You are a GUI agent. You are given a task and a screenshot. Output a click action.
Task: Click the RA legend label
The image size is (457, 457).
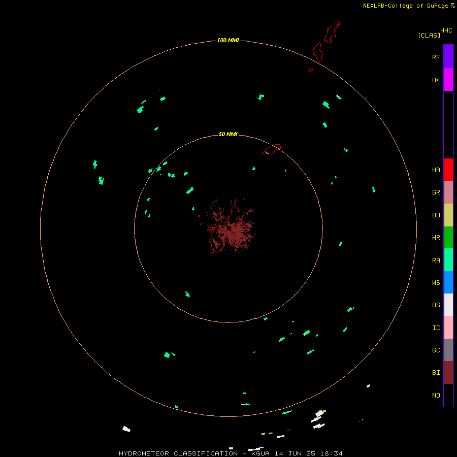point(436,260)
